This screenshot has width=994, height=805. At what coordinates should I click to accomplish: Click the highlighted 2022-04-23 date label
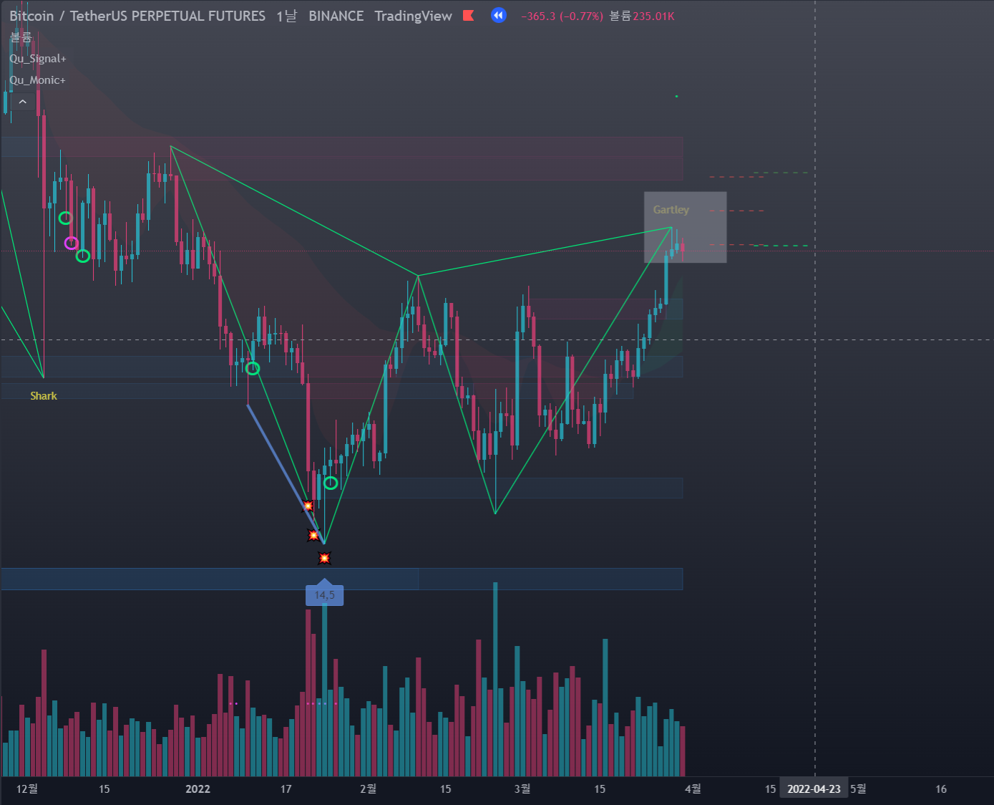[814, 789]
